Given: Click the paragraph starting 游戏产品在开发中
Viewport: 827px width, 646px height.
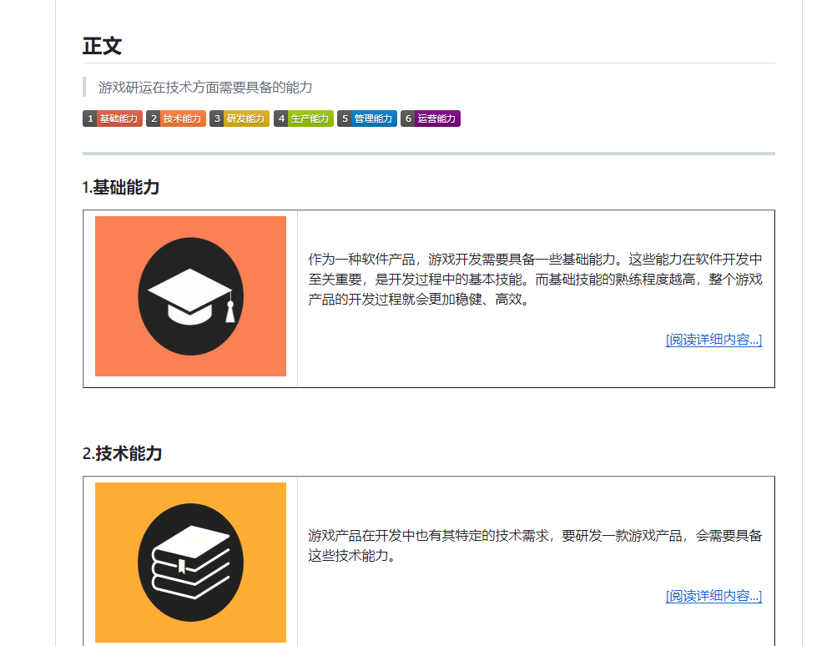Looking at the screenshot, I should pos(535,546).
